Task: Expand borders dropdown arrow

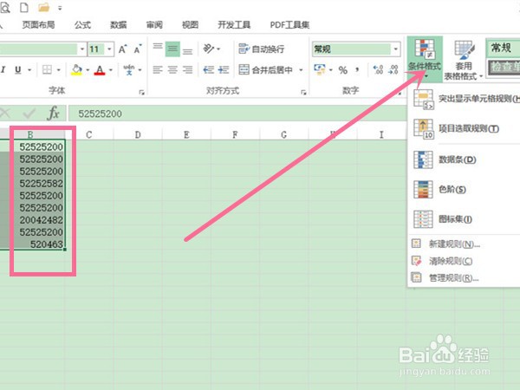Action: click(x=58, y=70)
